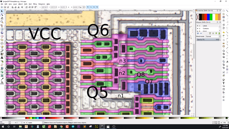Screen dimensions: 229x129
Task: Open the Extensions menu
Action: [x=42, y=4]
